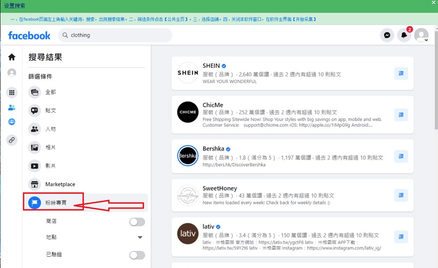Click the search field containing clothing
The image size is (438, 268).
tap(115, 35)
